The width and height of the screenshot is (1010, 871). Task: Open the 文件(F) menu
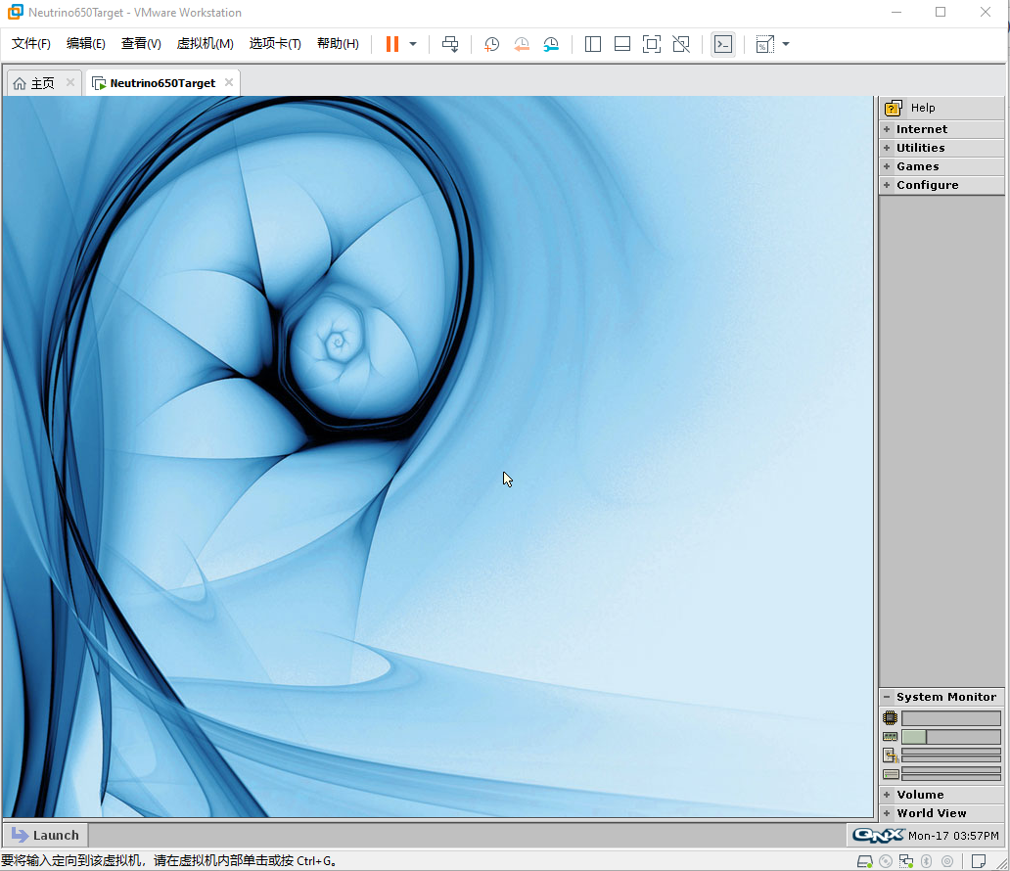tap(31, 44)
